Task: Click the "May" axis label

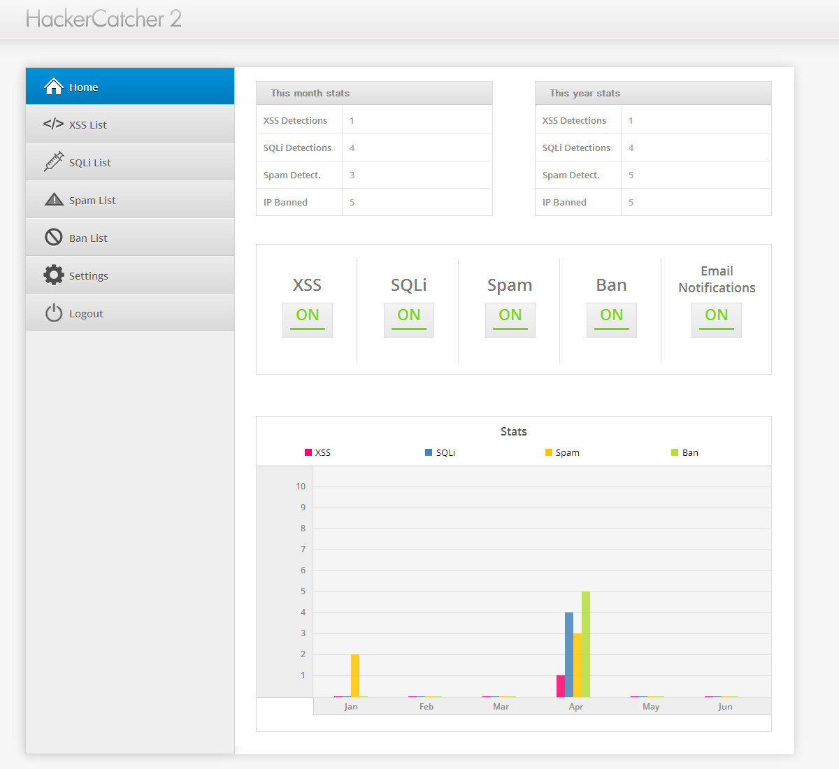Action: [x=651, y=706]
